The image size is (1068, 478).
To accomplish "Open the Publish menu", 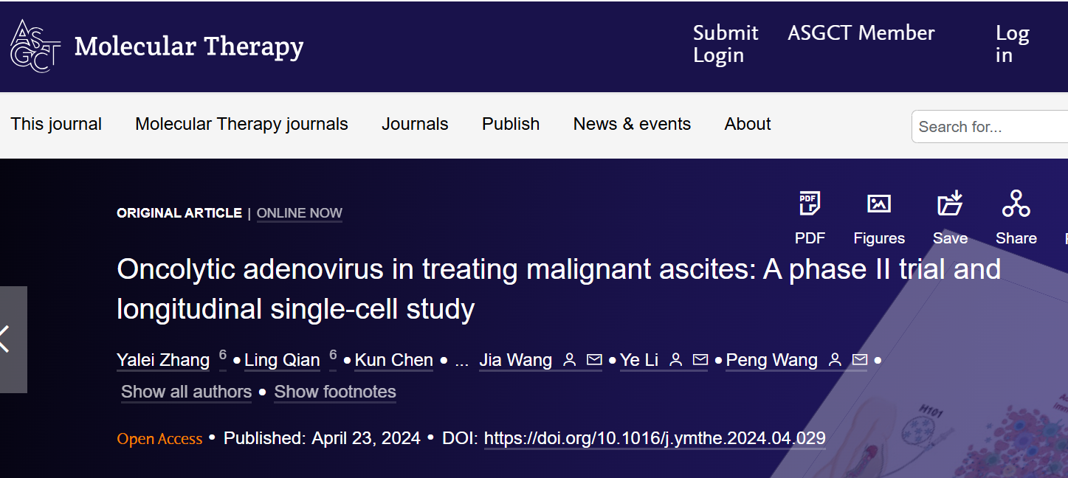I will point(511,124).
